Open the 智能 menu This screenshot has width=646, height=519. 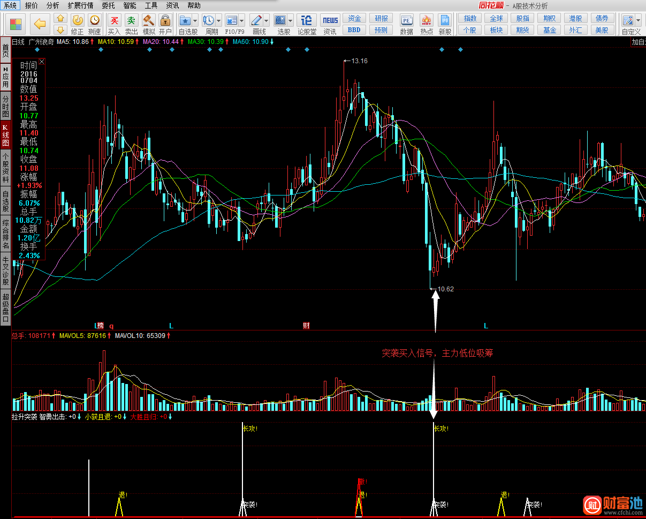130,5
